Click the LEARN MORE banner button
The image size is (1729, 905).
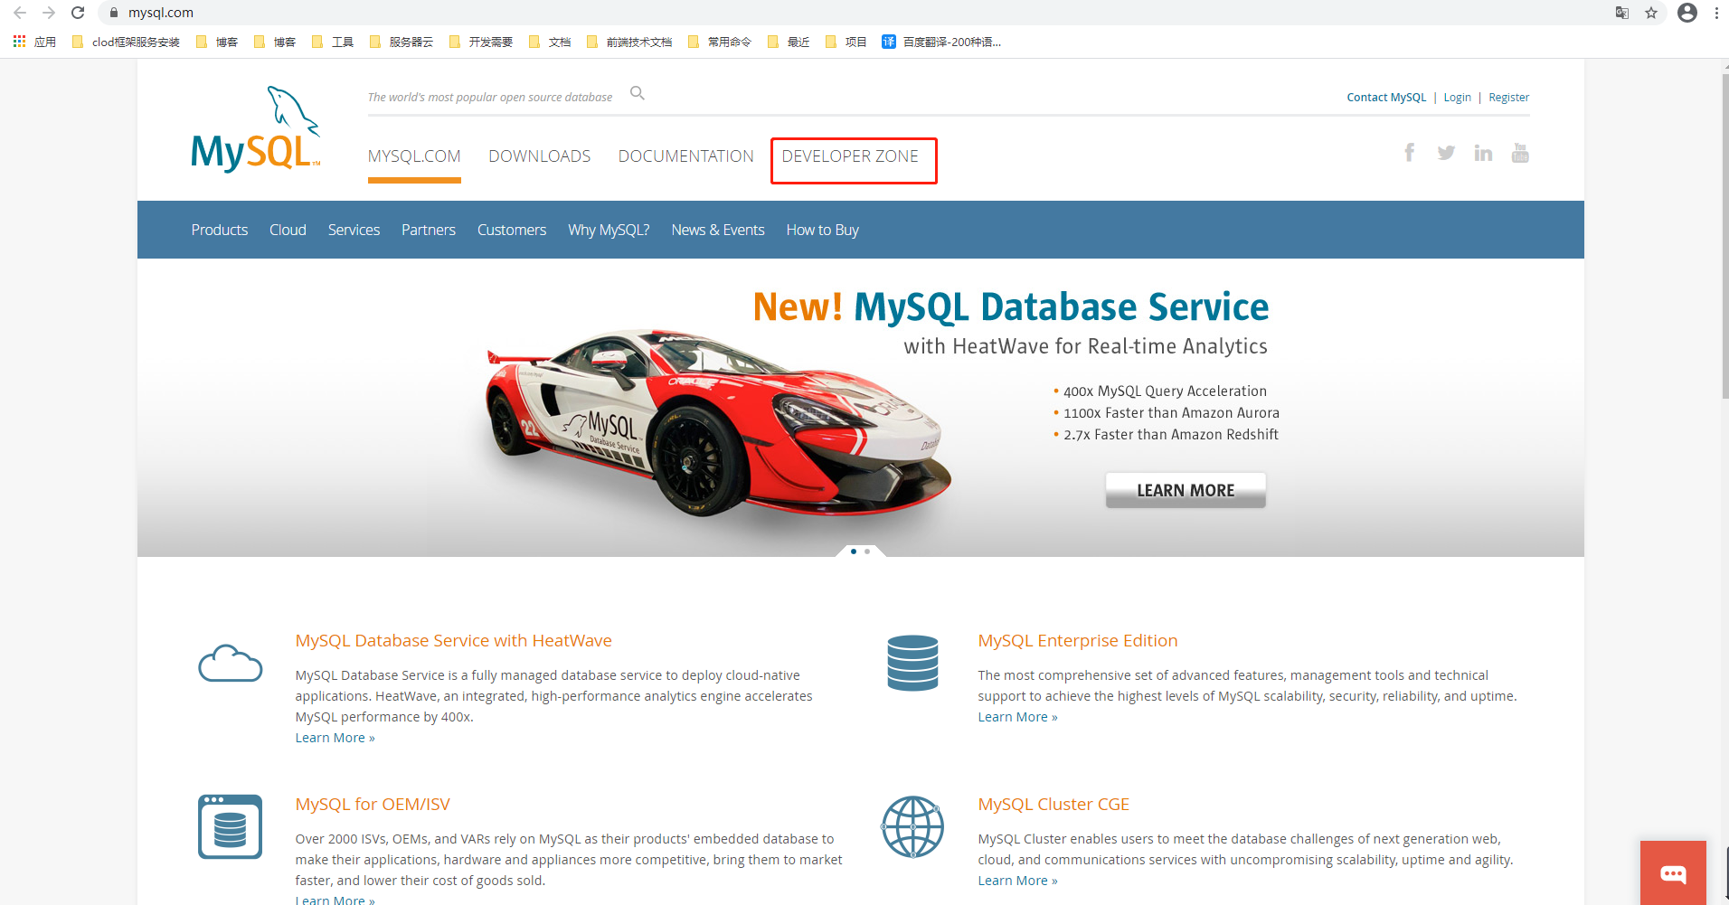tap(1185, 489)
